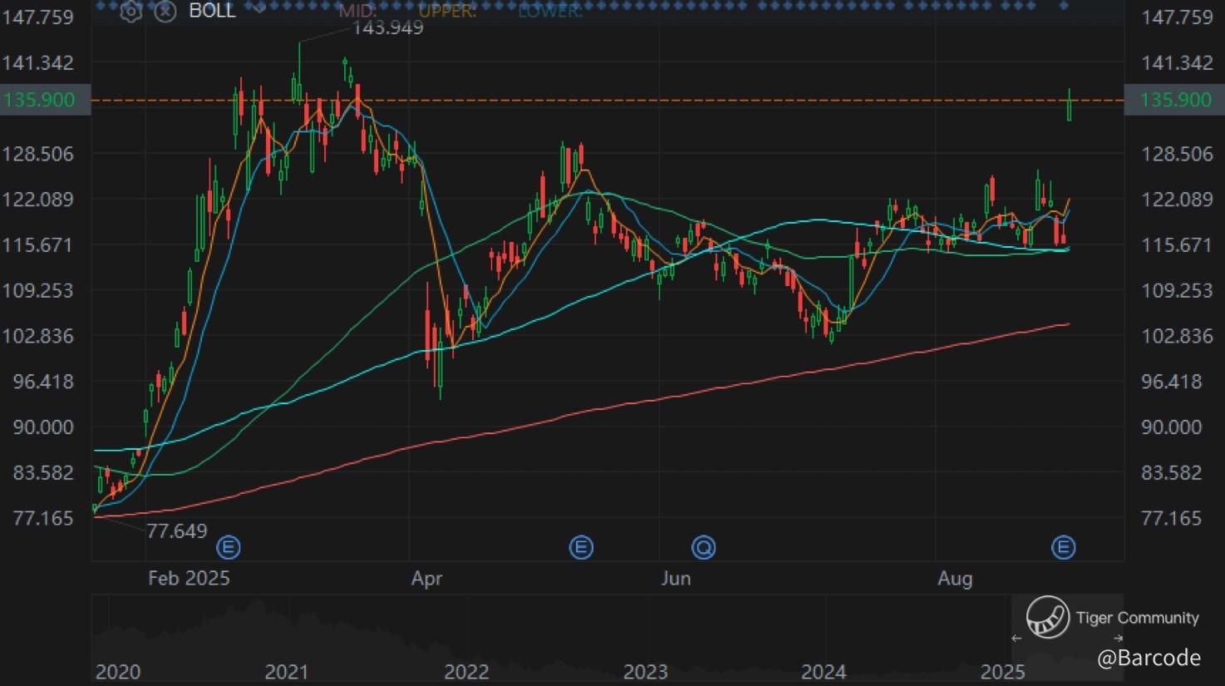Click the Tiger Community logo
Image resolution: width=1225 pixels, height=686 pixels.
[x=1047, y=617]
